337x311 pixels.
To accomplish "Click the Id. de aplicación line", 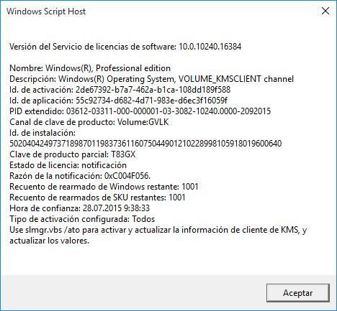I will click(118, 101).
